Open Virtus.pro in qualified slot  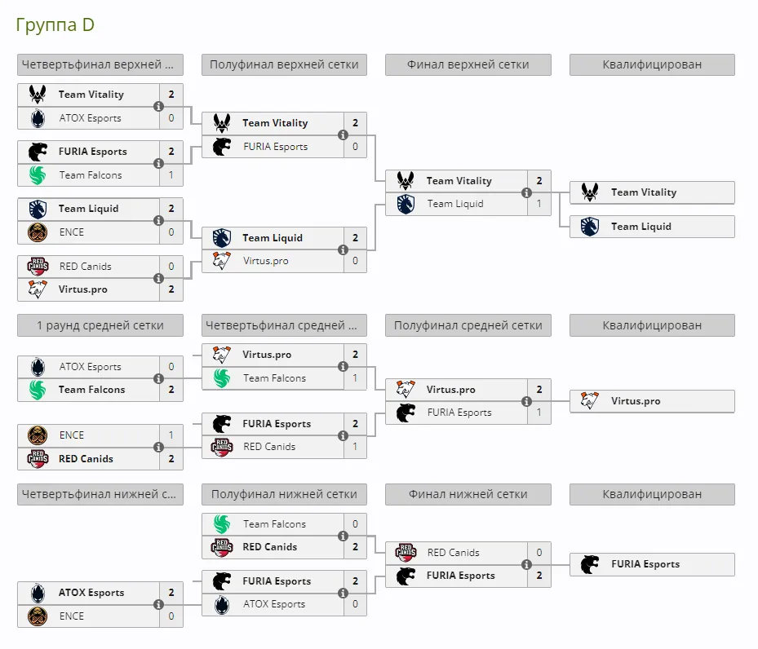[x=652, y=401]
